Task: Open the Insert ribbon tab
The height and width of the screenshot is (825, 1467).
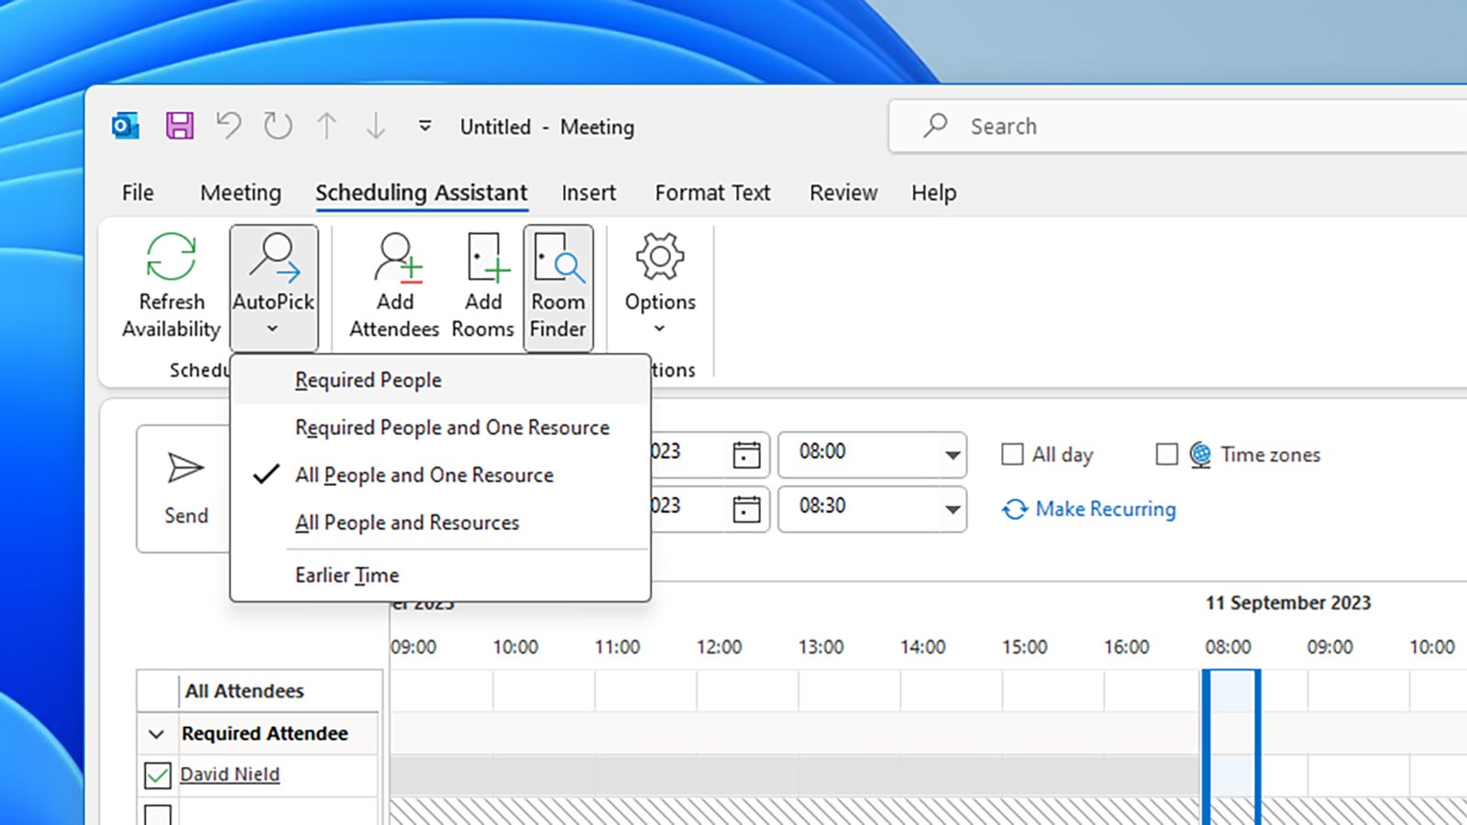Action: click(x=589, y=192)
